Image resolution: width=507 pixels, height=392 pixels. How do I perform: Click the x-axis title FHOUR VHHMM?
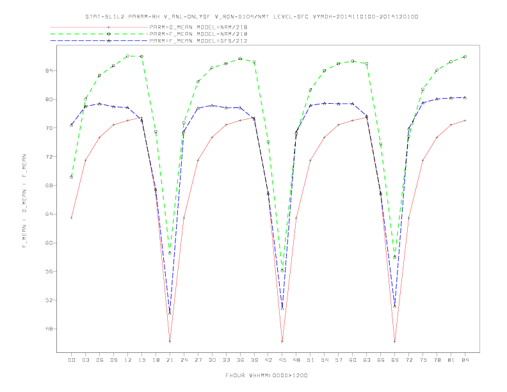click(x=266, y=375)
